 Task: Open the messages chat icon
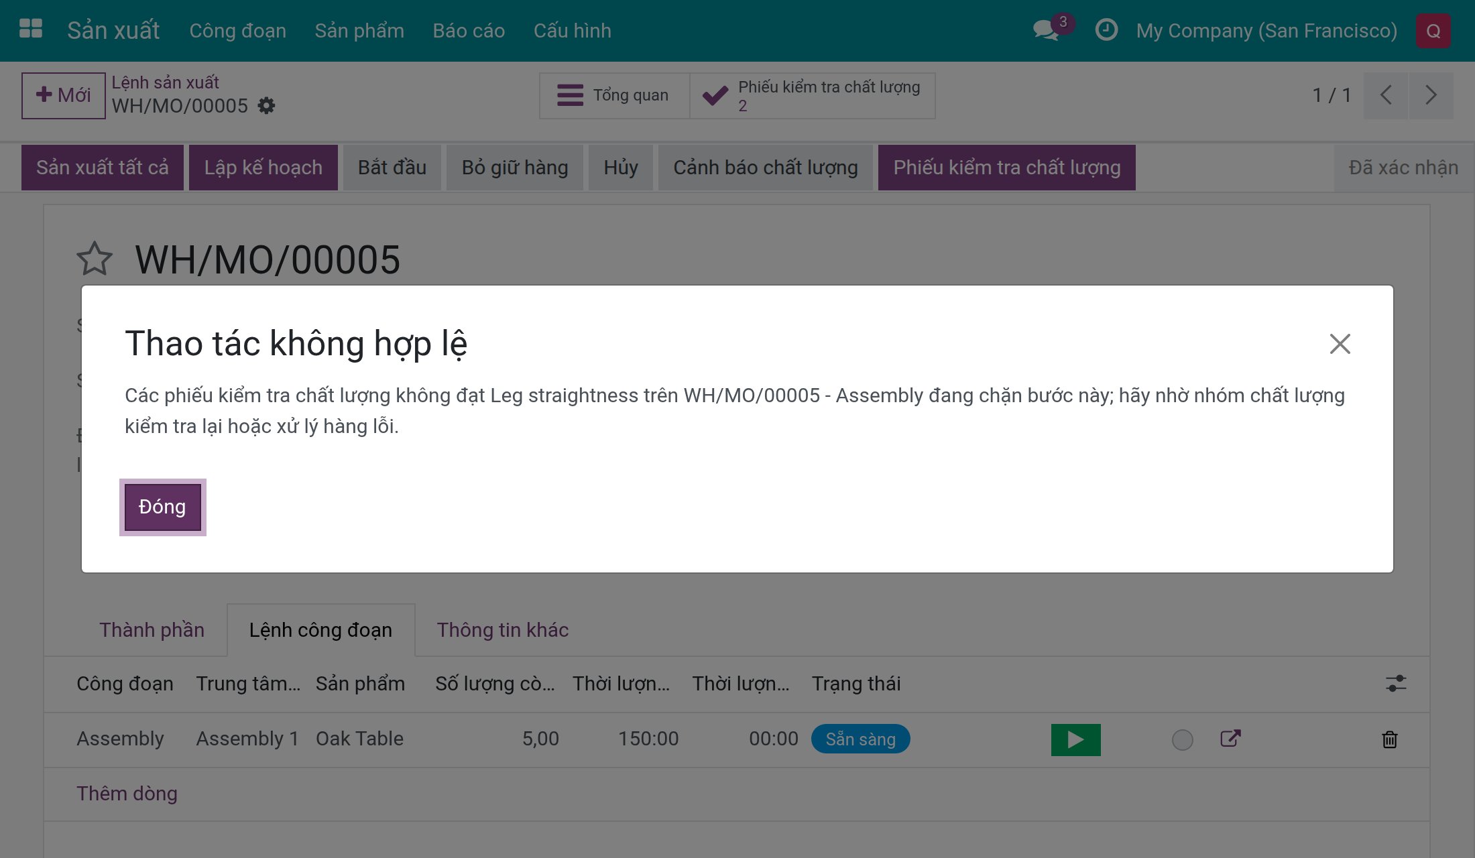[1046, 30]
